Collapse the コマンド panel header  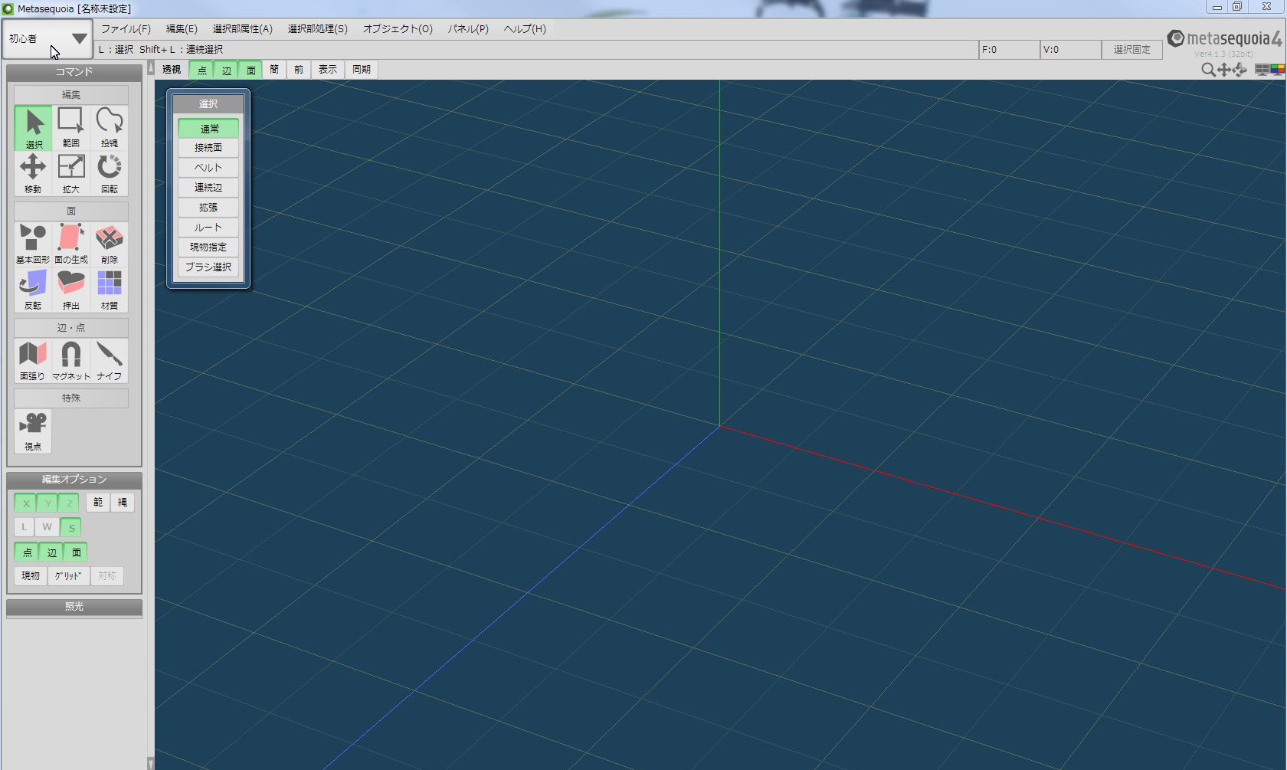pyautogui.click(x=74, y=72)
